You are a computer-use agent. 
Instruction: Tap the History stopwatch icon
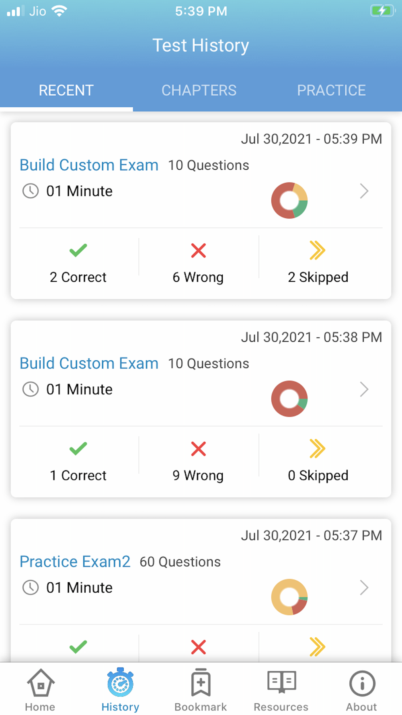(x=120, y=682)
